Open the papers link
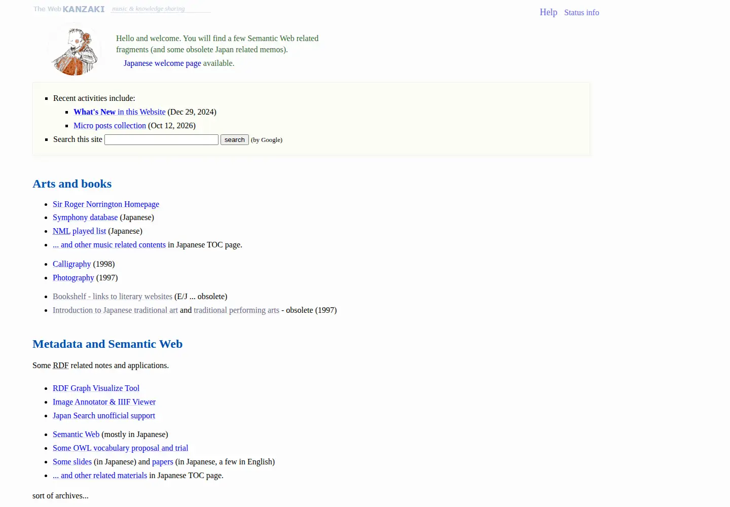Viewport: 730px width, 507px height. click(x=163, y=462)
